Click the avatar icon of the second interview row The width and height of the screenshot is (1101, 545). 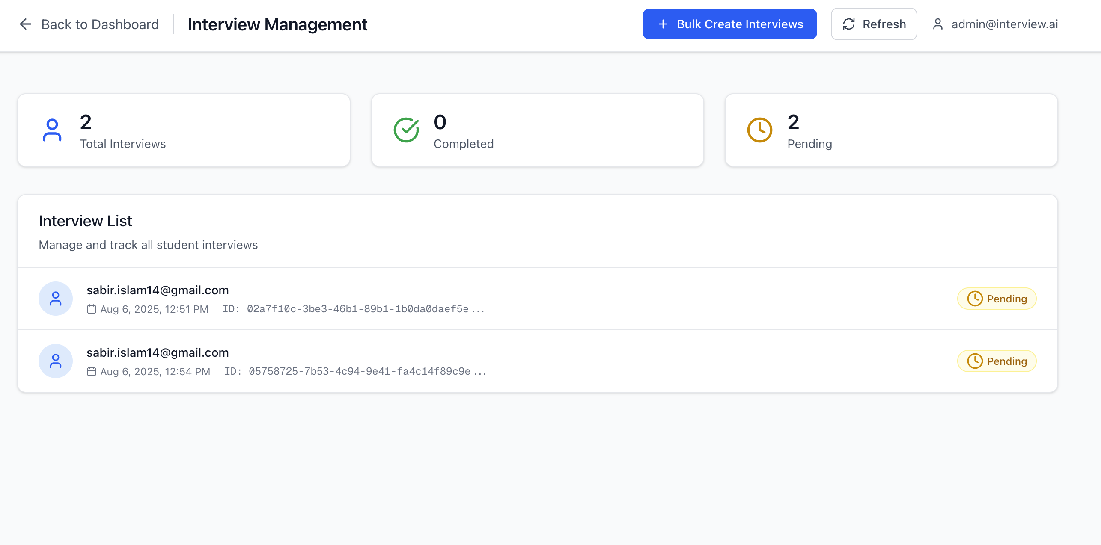tap(56, 361)
